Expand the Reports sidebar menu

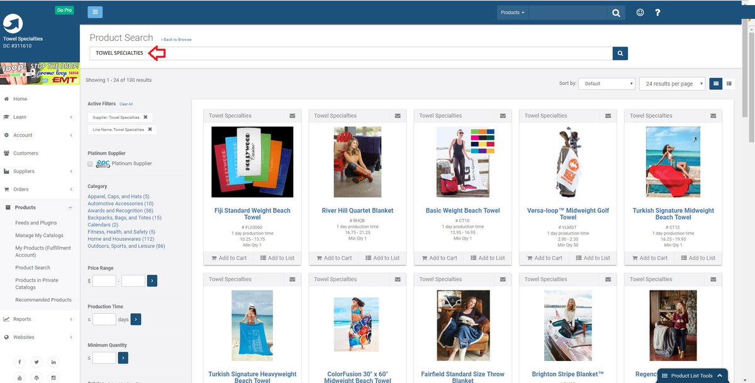click(x=39, y=319)
